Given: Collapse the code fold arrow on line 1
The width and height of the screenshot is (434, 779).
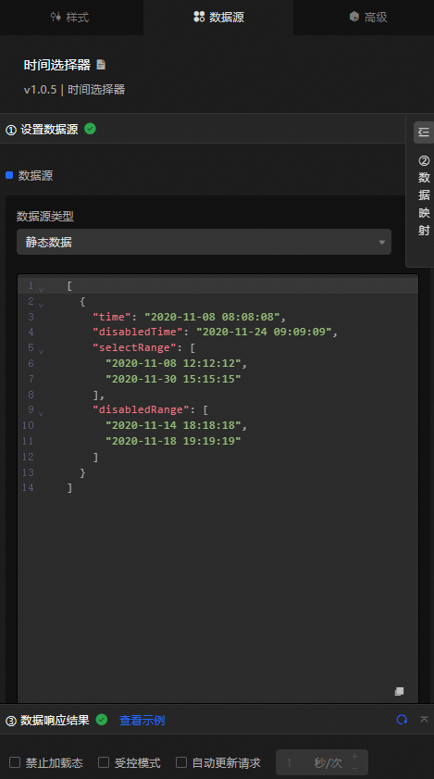Looking at the screenshot, I should [41, 289].
